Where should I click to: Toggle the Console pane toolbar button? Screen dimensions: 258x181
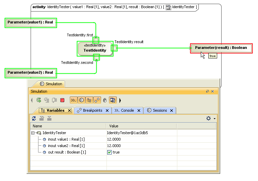pos(73,100)
